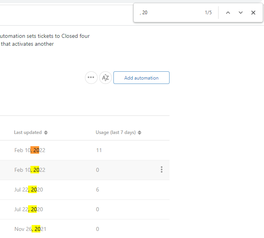Screen dimensions: 264x238
Task: Click the sort arrows beside Last updated
Action: point(46,132)
